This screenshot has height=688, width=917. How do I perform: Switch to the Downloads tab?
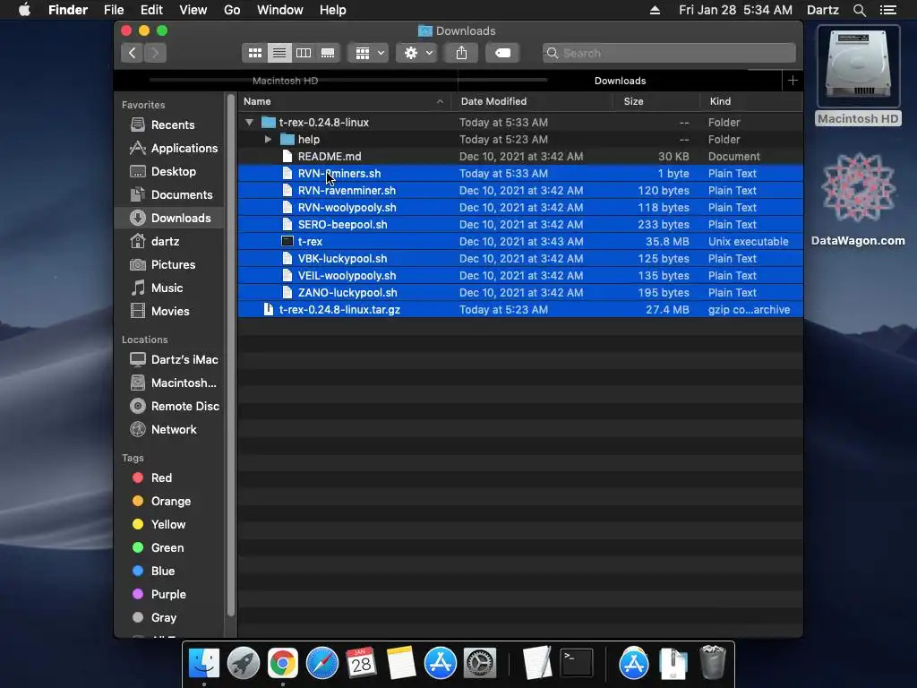pyautogui.click(x=620, y=81)
